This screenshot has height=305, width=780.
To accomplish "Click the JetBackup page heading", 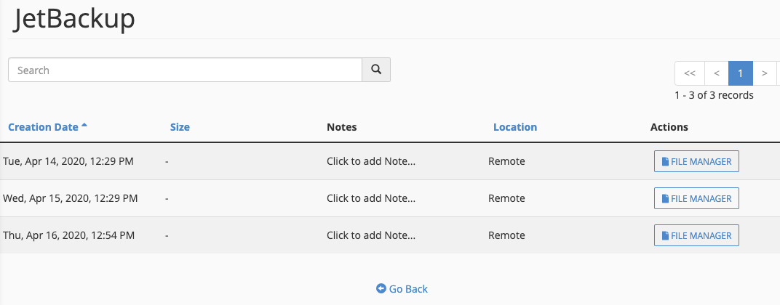I will tap(74, 19).
